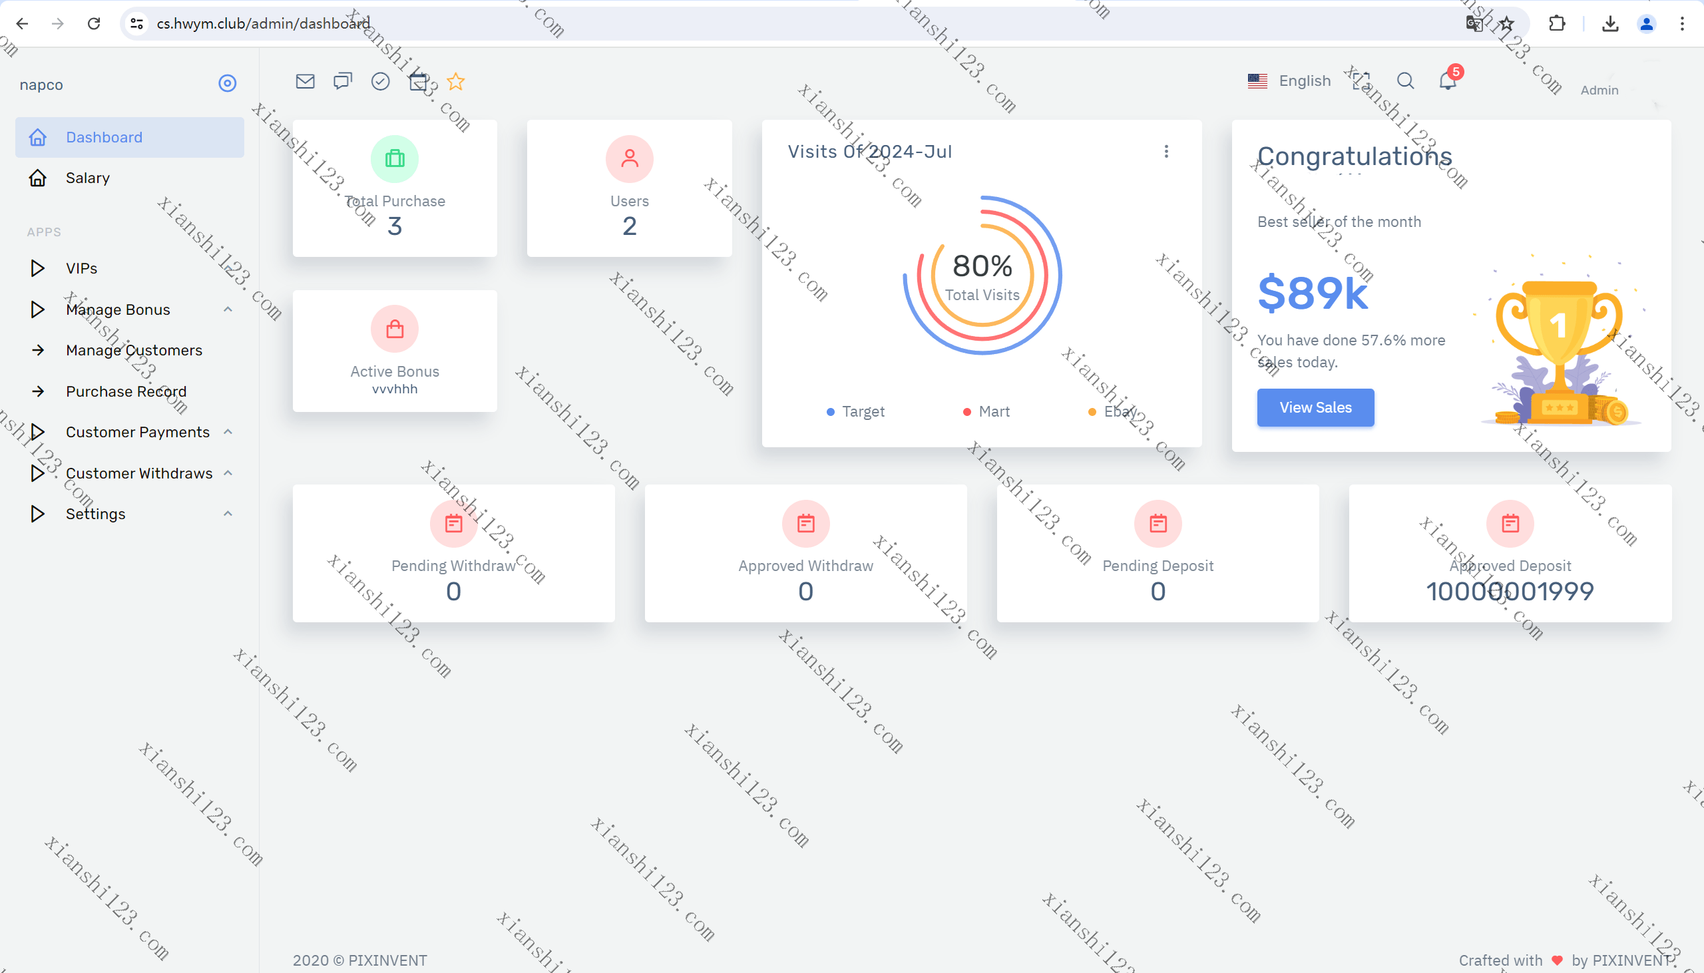Click the Active Bonus bag icon
Viewport: 1704px width, 973px height.
(394, 329)
